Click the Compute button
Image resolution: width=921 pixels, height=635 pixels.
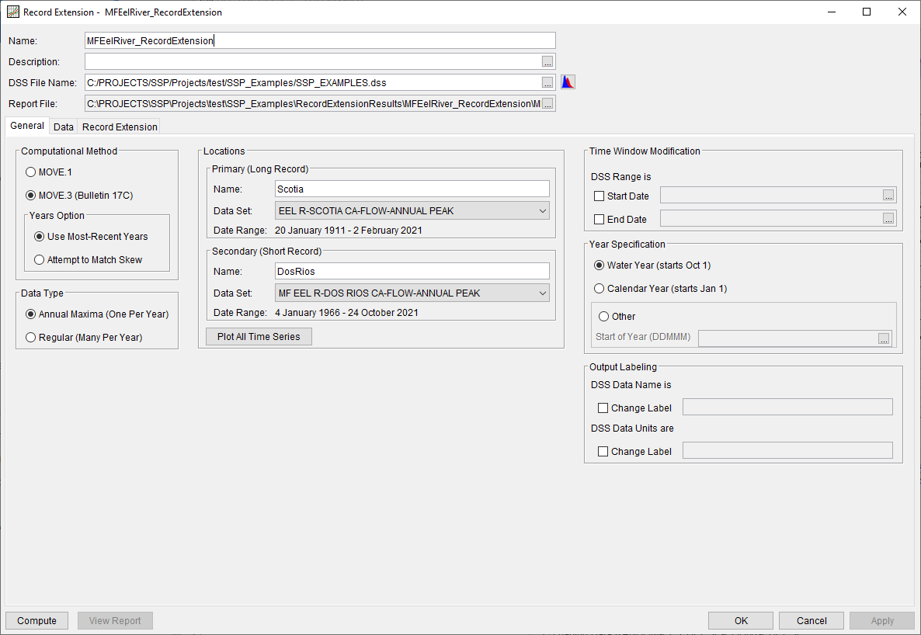(x=36, y=620)
